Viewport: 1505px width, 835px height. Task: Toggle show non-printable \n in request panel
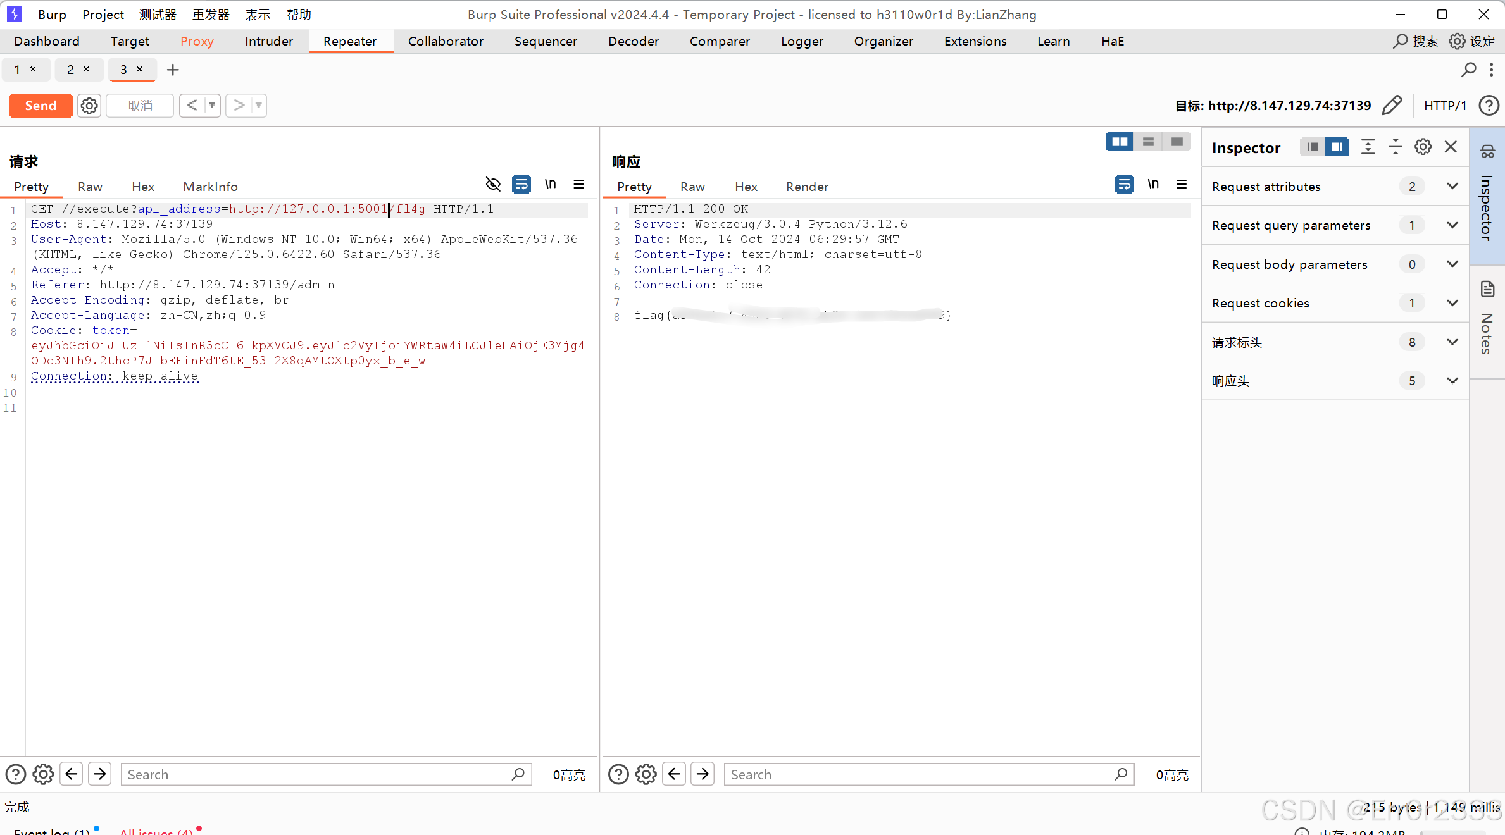550,184
